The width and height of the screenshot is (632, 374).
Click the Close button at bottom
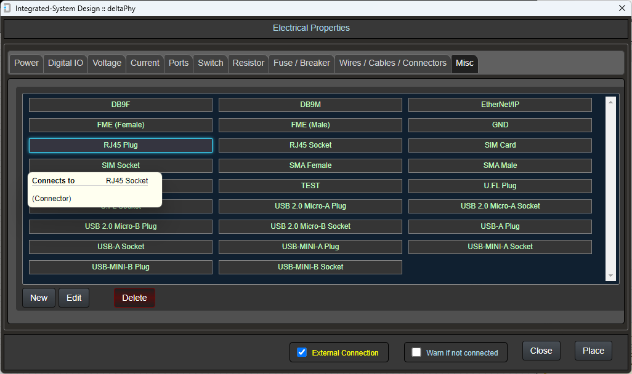point(541,351)
